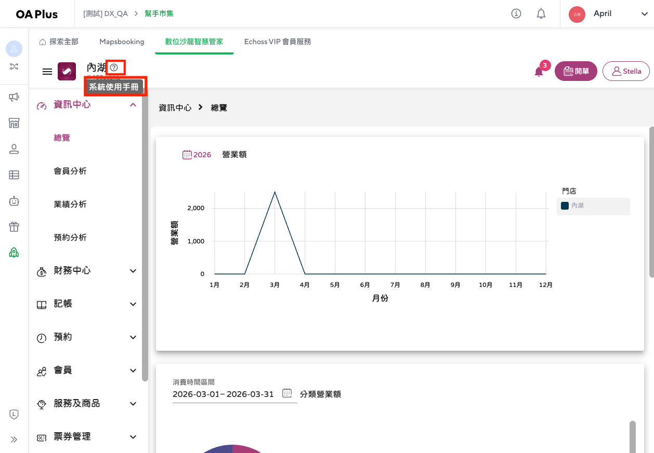654x453 pixels.
Task: Open the hamburger menu next to the store logo
Action: coord(47,72)
